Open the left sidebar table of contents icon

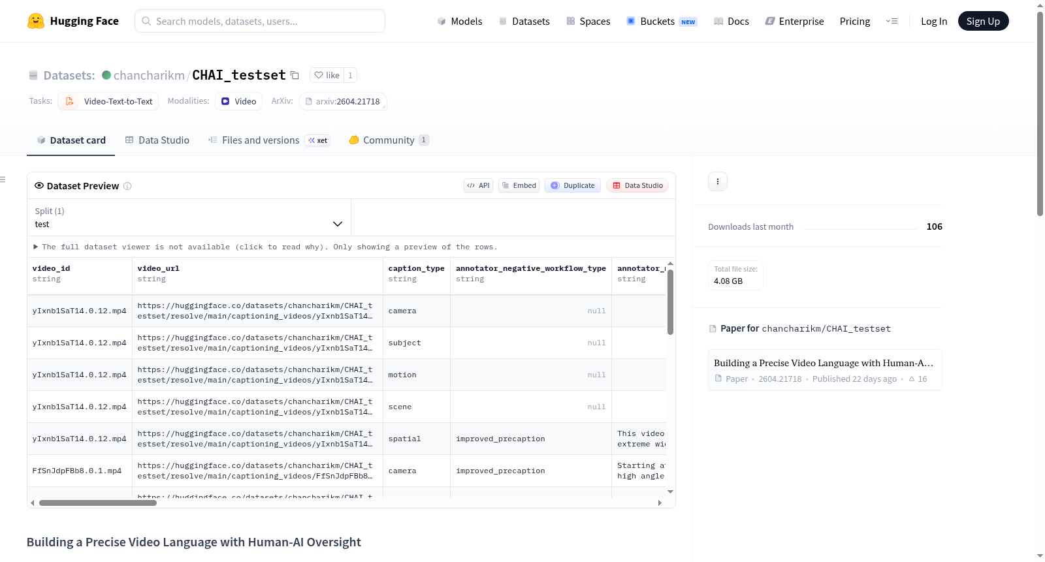[3, 180]
